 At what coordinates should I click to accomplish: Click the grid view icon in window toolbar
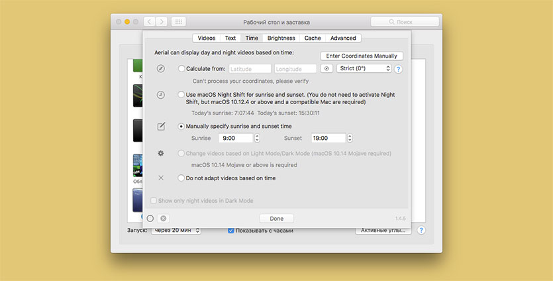178,22
